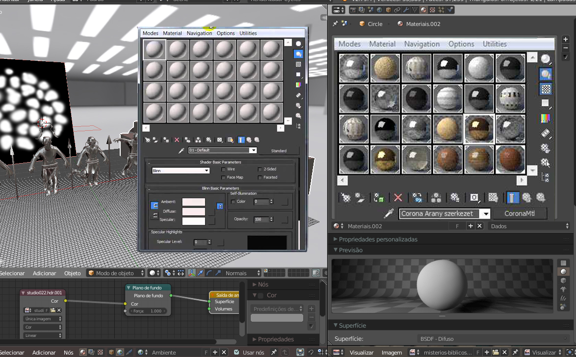Image resolution: width=576 pixels, height=357 pixels.
Task: Toggle the F fake user button beside Ambiente
Action: tap(206, 352)
